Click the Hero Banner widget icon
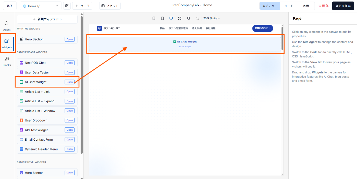 pos(21,173)
